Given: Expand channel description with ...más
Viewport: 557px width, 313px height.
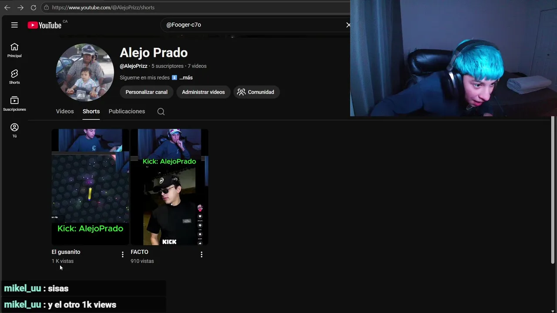Looking at the screenshot, I should [x=186, y=78].
